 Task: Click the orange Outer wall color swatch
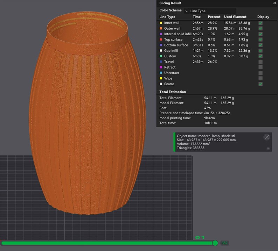(161, 28)
